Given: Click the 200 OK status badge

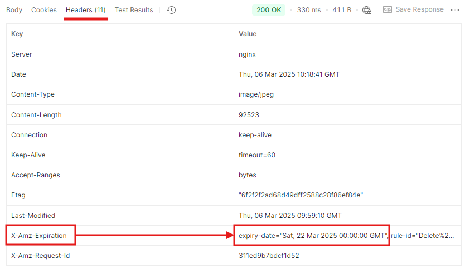Looking at the screenshot, I should (x=270, y=10).
